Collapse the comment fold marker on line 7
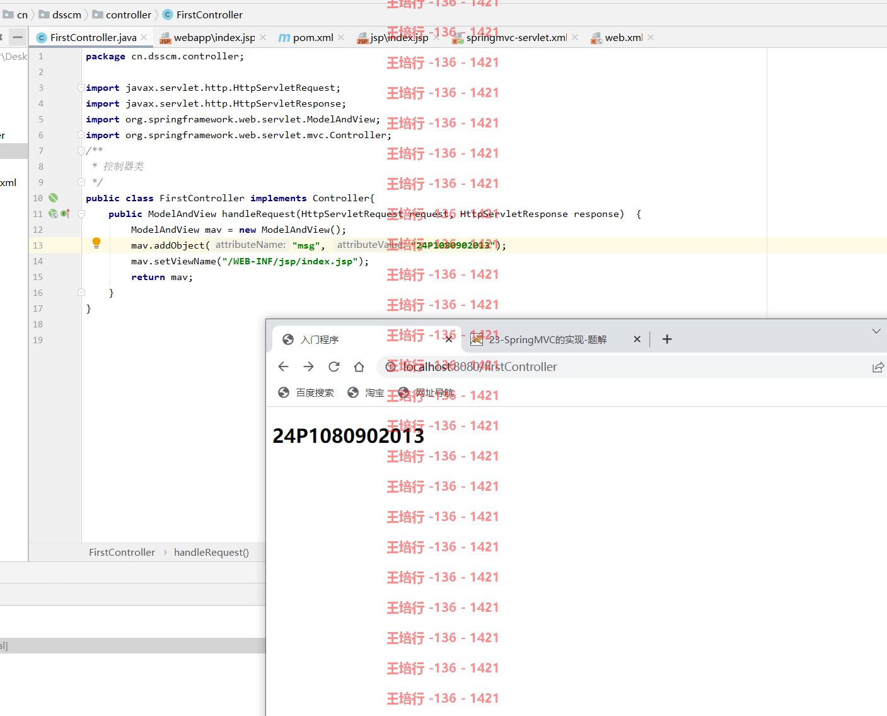887x716 pixels. 81,151
